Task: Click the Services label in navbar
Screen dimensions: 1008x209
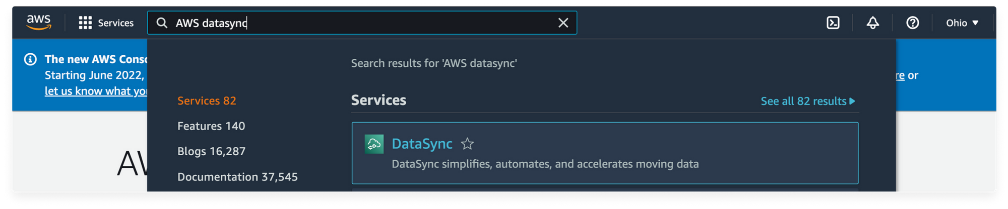Action: coord(115,23)
